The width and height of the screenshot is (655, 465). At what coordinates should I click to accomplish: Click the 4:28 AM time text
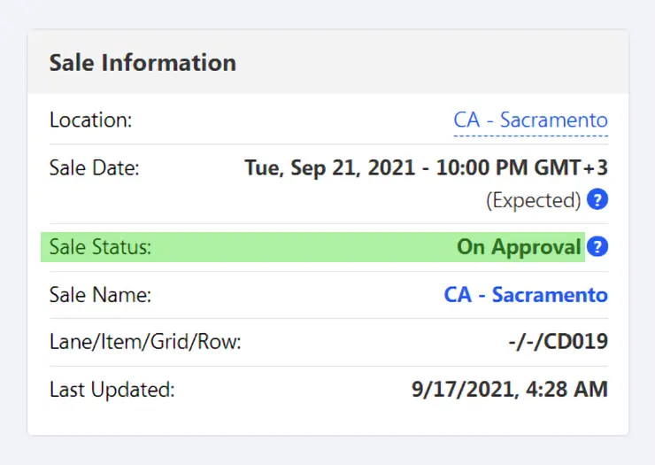point(566,390)
